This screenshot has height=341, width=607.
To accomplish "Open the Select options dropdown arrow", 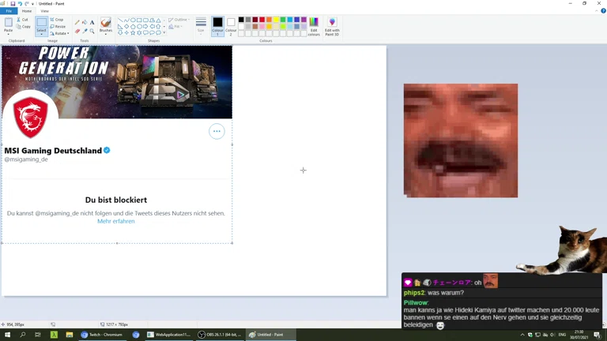I will click(41, 34).
